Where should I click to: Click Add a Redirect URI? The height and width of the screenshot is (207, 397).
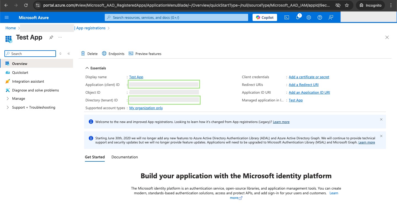click(x=304, y=85)
